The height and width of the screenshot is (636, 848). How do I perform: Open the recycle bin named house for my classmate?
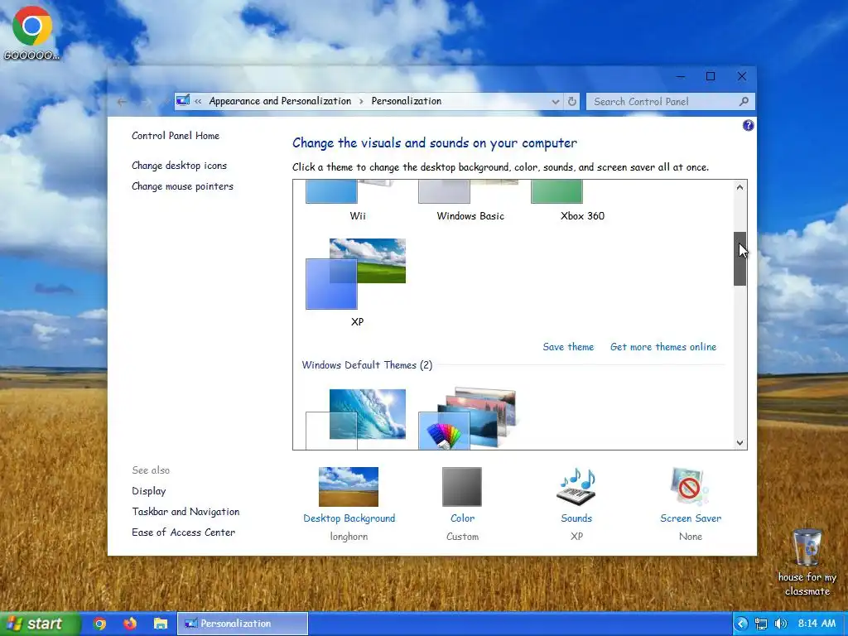tap(807, 562)
